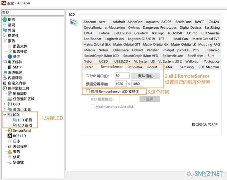Open the BeadaPanel tab
This screenshot has height=180, width=227.
(184, 22)
